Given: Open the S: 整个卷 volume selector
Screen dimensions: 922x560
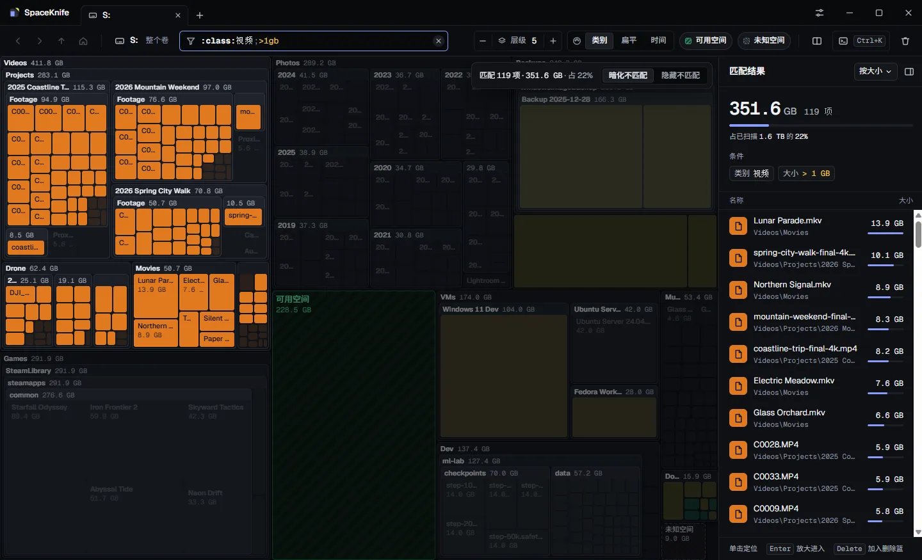Looking at the screenshot, I should tap(142, 40).
